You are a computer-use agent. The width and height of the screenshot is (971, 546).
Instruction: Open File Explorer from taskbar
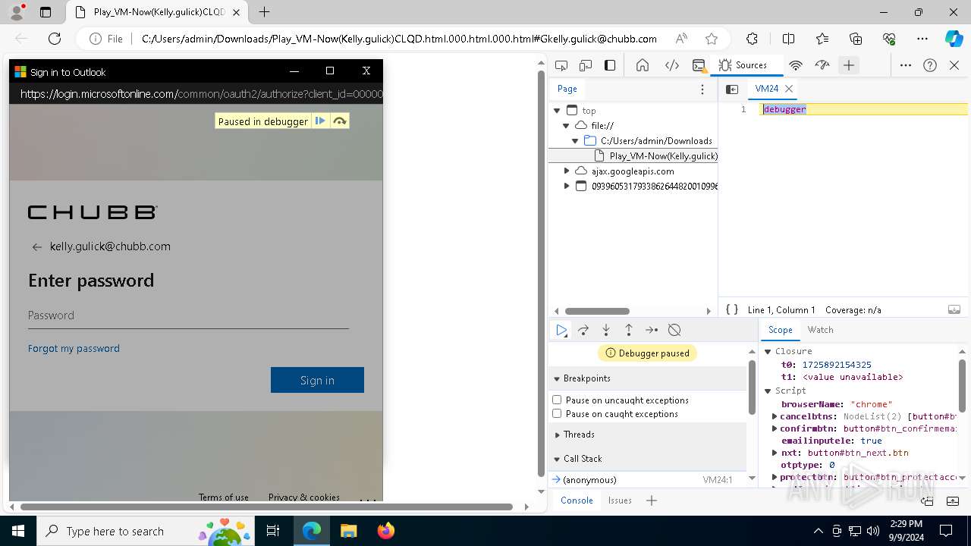(x=348, y=531)
